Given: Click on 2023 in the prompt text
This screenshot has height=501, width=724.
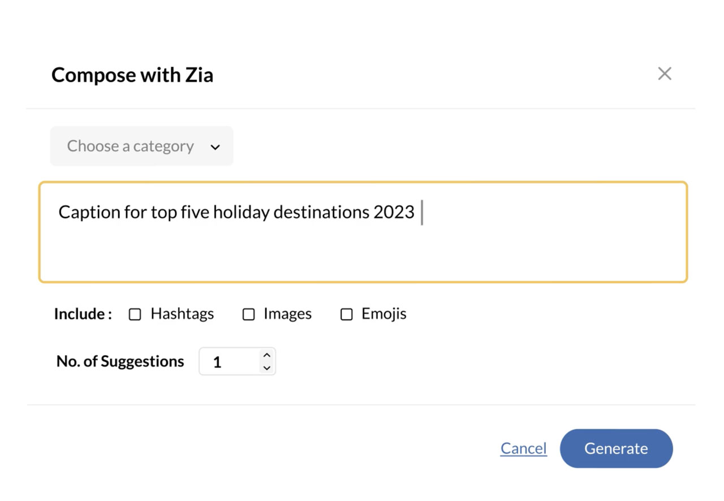Looking at the screenshot, I should [x=394, y=212].
